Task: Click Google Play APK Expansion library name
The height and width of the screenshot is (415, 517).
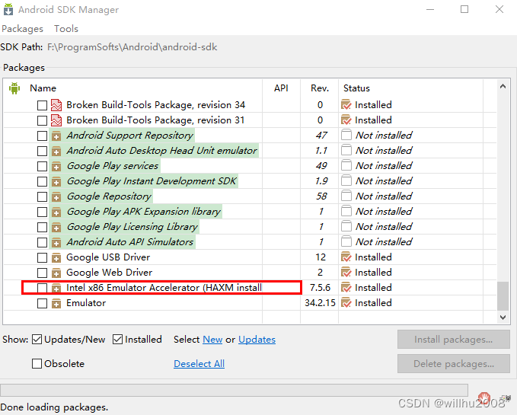Action: [143, 212]
